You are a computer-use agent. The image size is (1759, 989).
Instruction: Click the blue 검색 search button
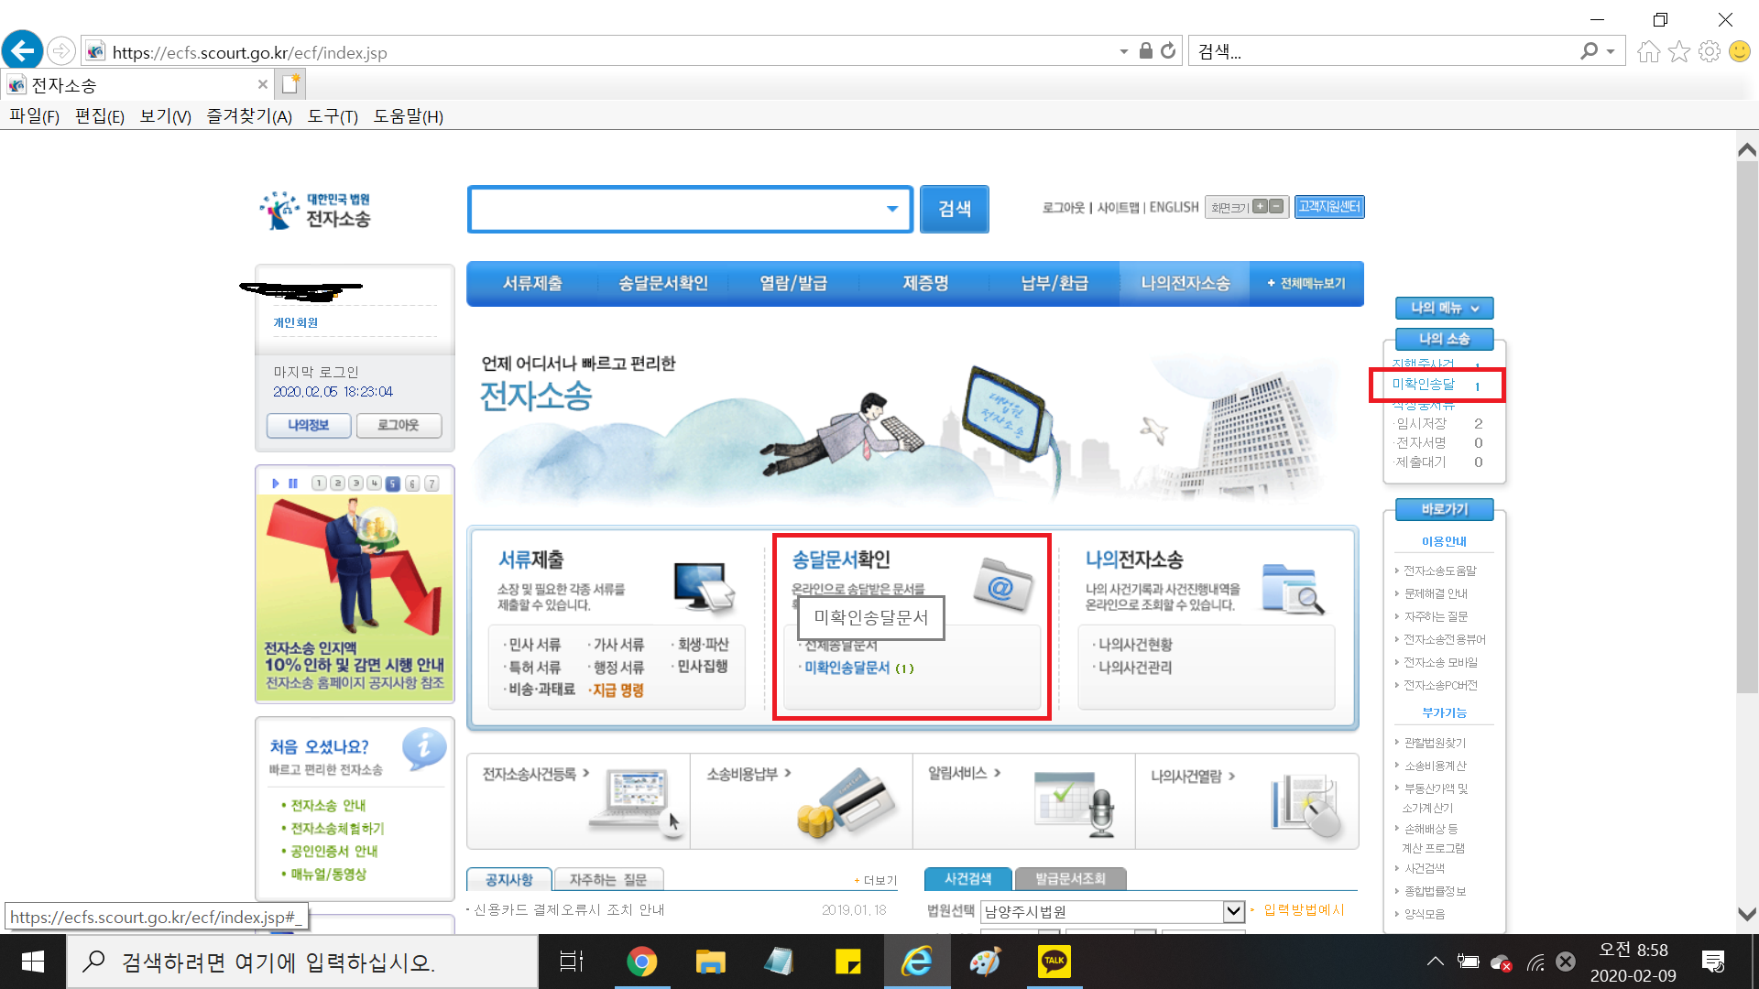click(x=954, y=210)
